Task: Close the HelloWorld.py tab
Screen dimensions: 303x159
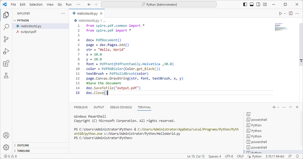Action: pyautogui.click(x=101, y=14)
